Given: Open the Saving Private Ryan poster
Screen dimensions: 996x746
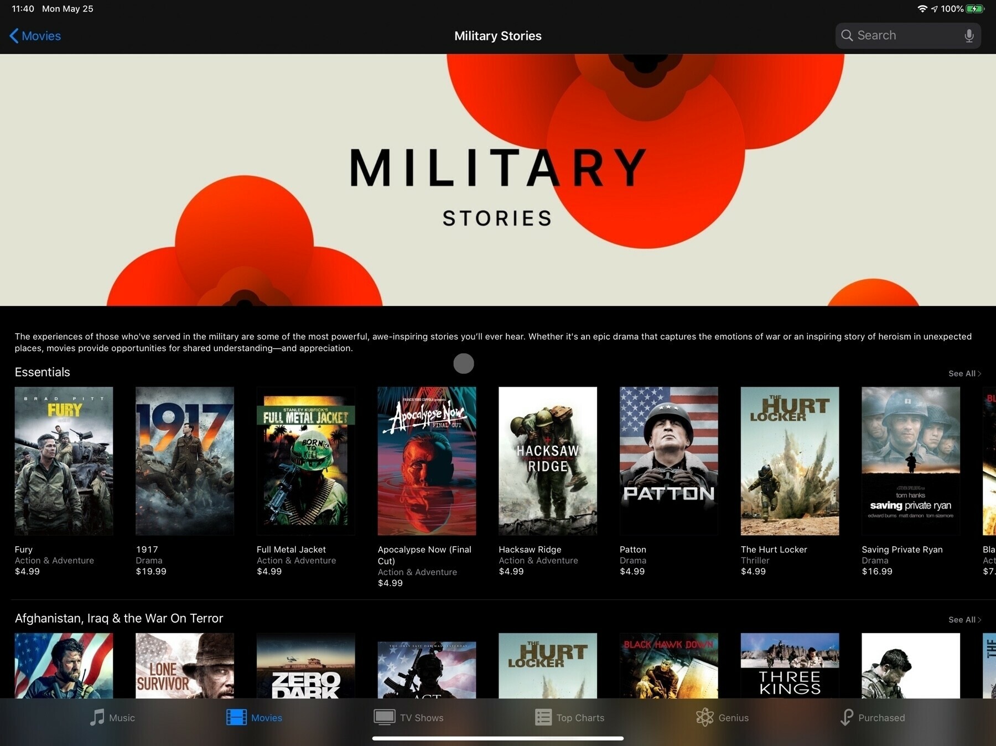Looking at the screenshot, I should coord(911,461).
